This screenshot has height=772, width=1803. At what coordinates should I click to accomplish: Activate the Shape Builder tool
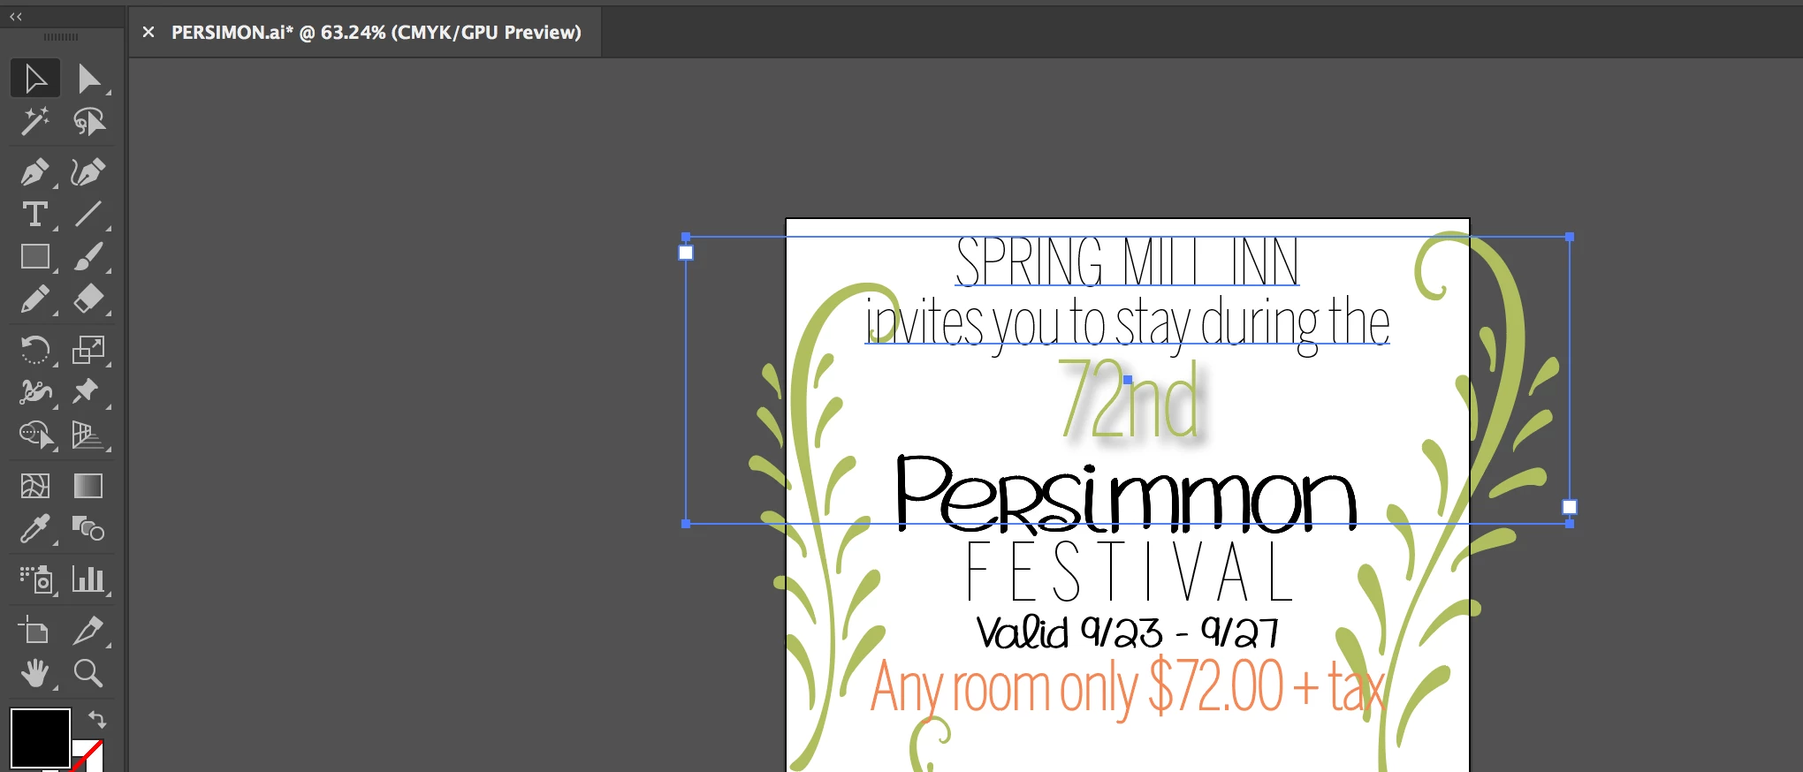[35, 435]
